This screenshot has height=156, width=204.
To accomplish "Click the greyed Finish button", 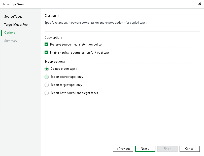I will point(167,149).
